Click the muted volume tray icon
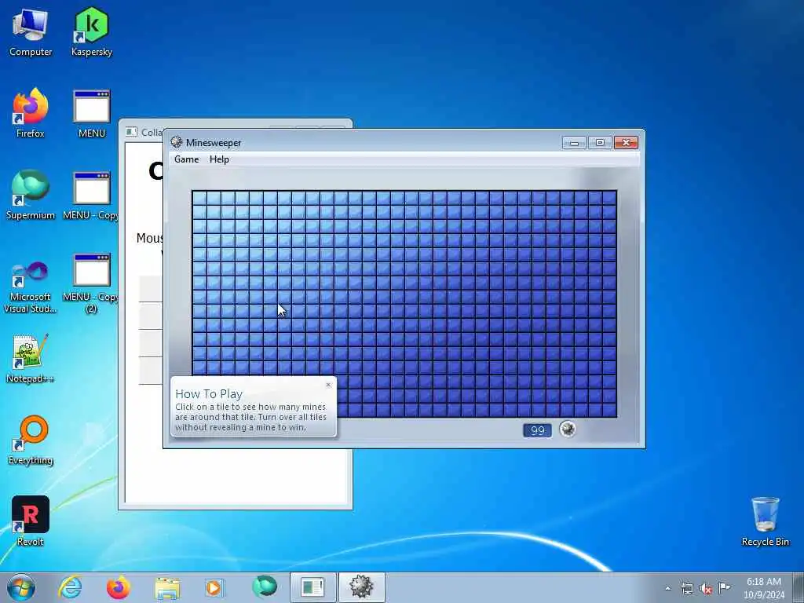This screenshot has width=804, height=603. 706,588
